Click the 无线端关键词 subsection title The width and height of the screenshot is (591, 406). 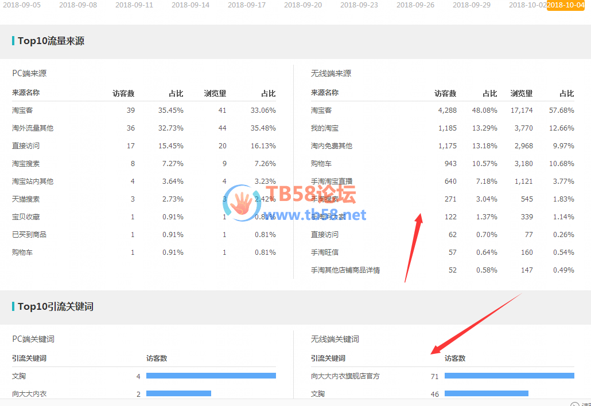click(335, 339)
